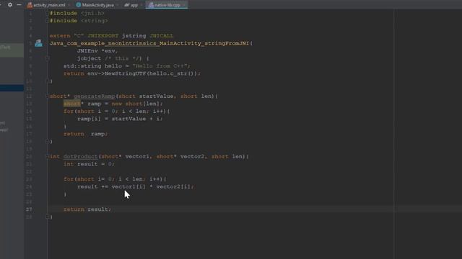The image size is (462, 259).
Task: Click highlighted 'short' before '* ramp'
Action: click(72, 104)
